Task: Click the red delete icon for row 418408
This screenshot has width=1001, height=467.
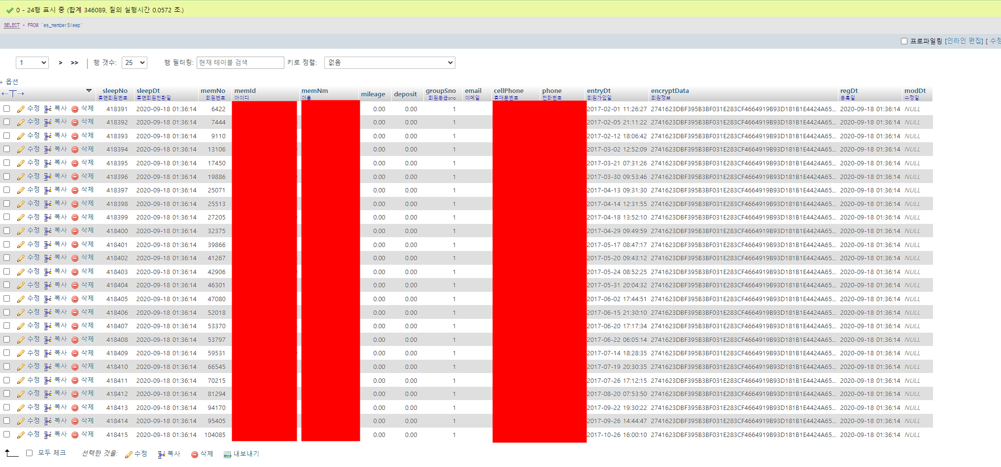Action: (x=75, y=340)
